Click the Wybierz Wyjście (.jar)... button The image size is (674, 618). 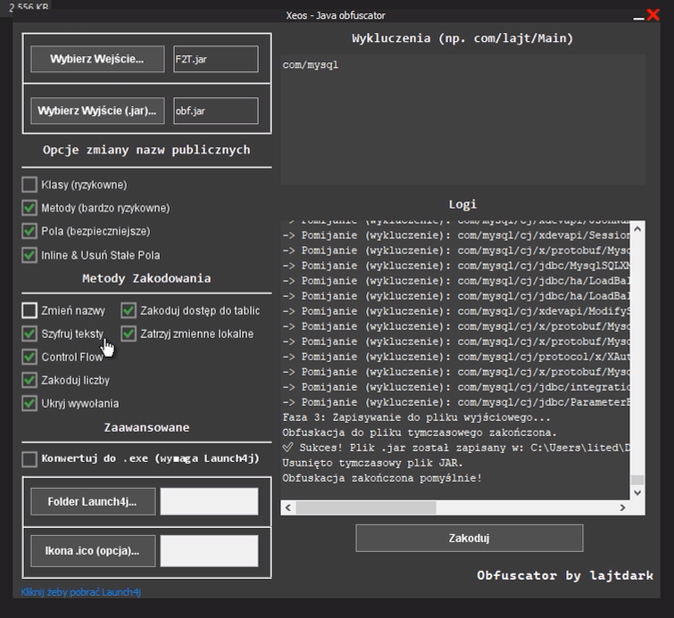click(98, 111)
